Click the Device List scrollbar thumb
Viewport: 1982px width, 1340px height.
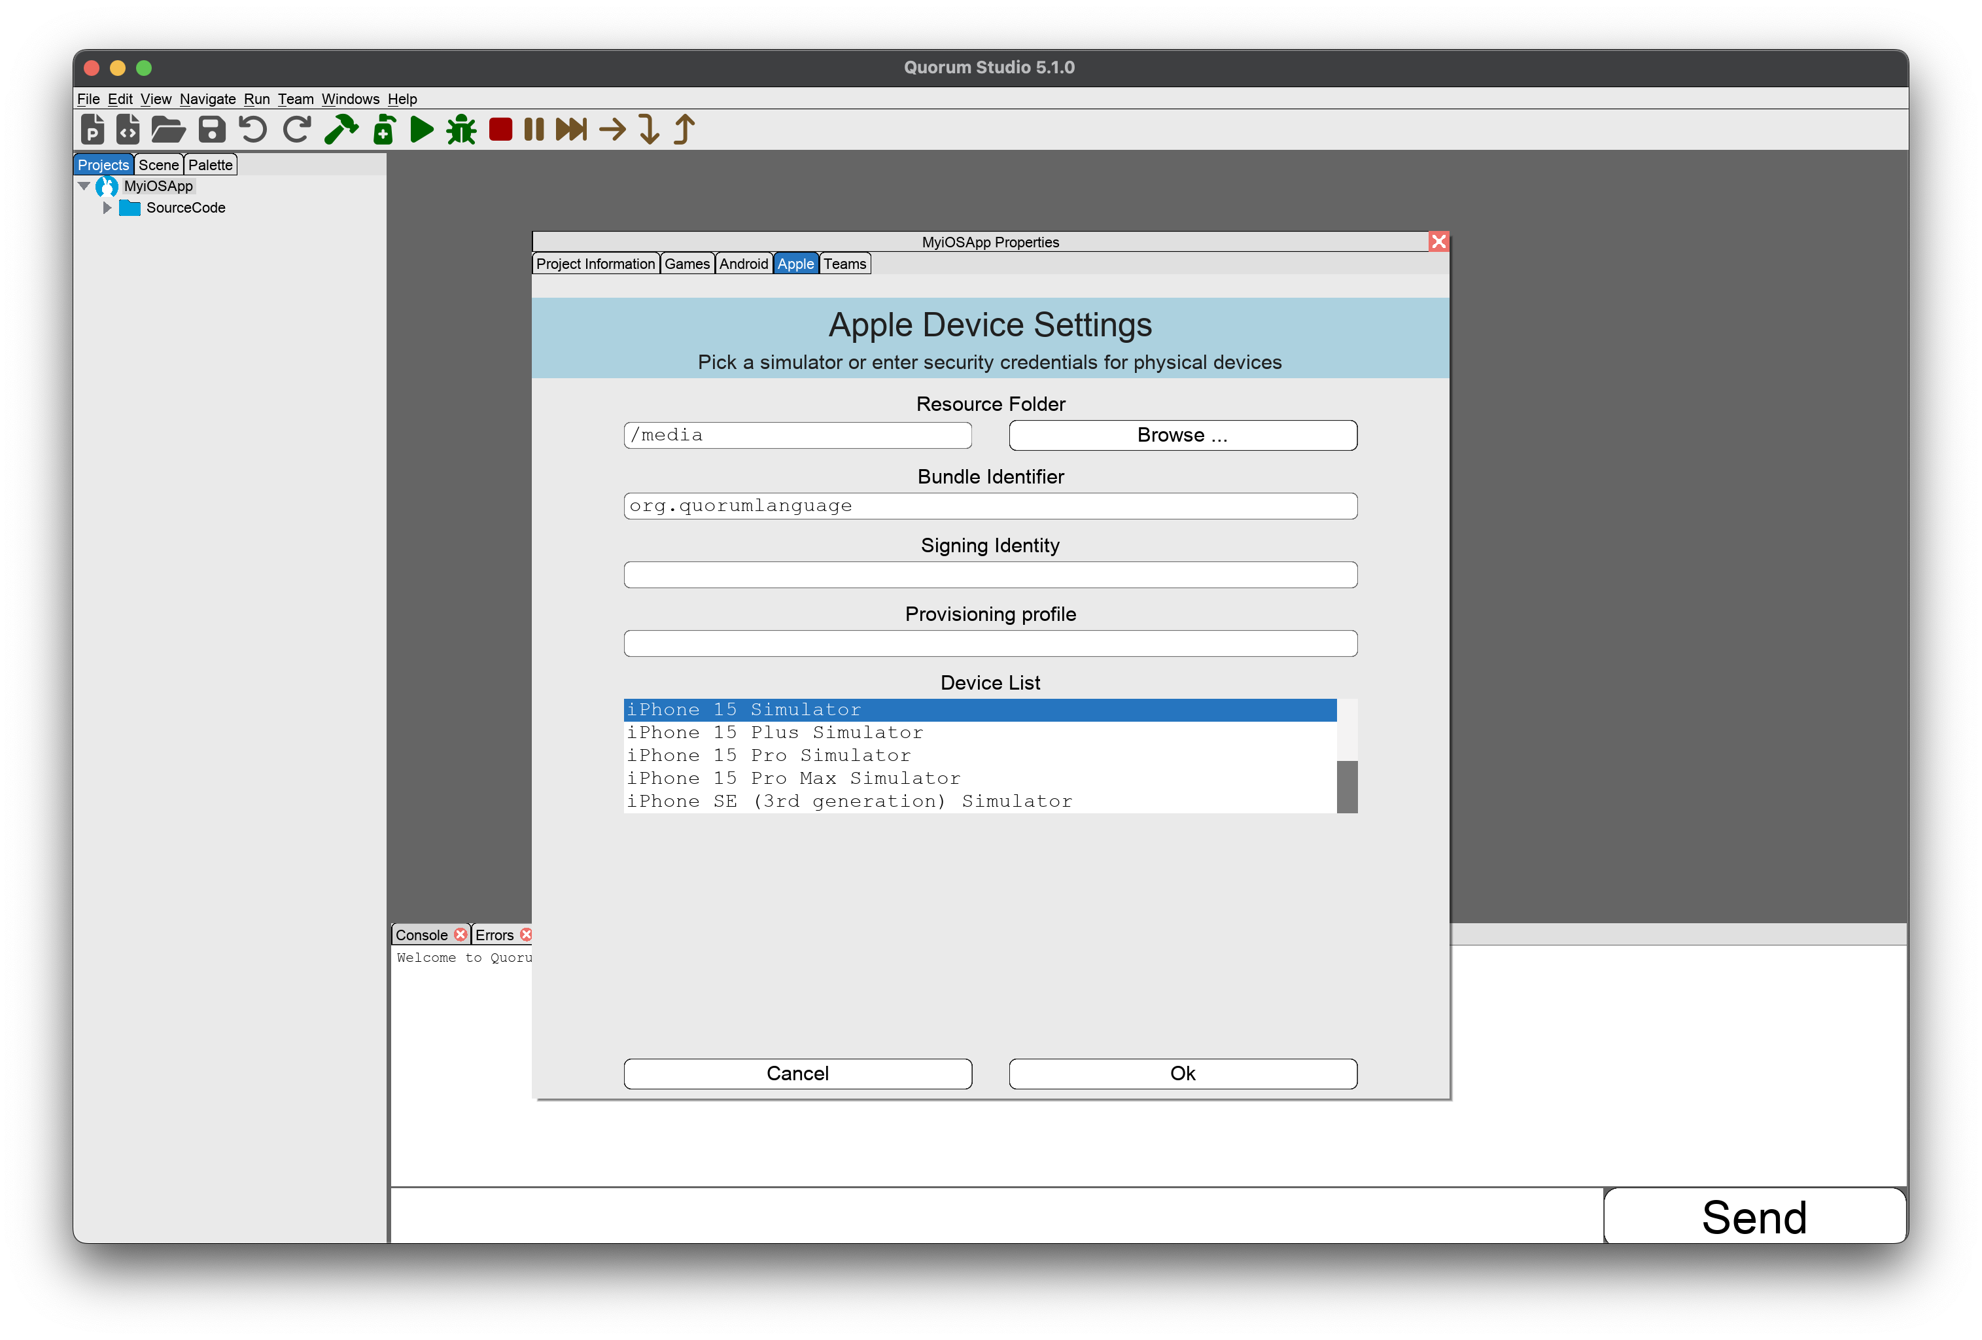[x=1347, y=786]
